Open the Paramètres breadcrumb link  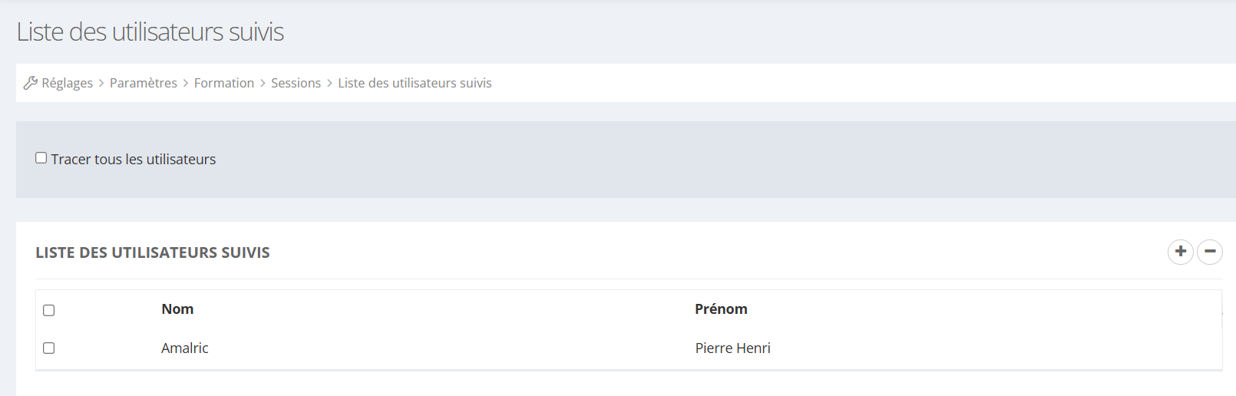pos(144,83)
